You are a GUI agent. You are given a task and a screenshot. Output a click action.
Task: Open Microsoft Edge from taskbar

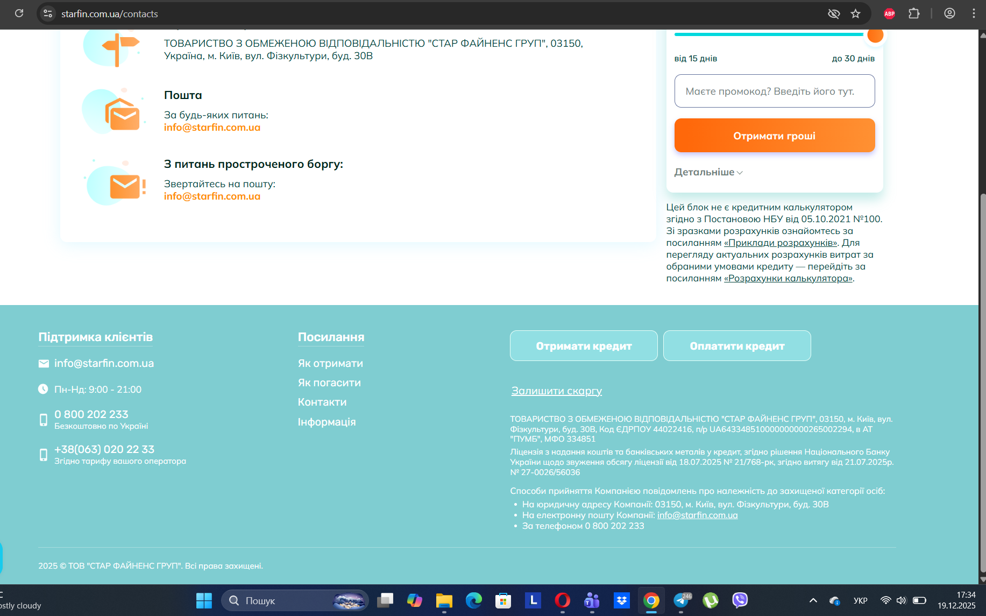point(474,600)
